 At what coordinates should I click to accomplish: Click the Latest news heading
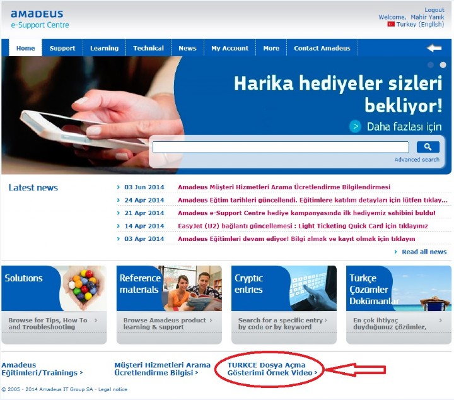(33, 187)
